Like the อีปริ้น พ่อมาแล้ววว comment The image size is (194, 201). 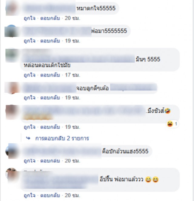30,196
